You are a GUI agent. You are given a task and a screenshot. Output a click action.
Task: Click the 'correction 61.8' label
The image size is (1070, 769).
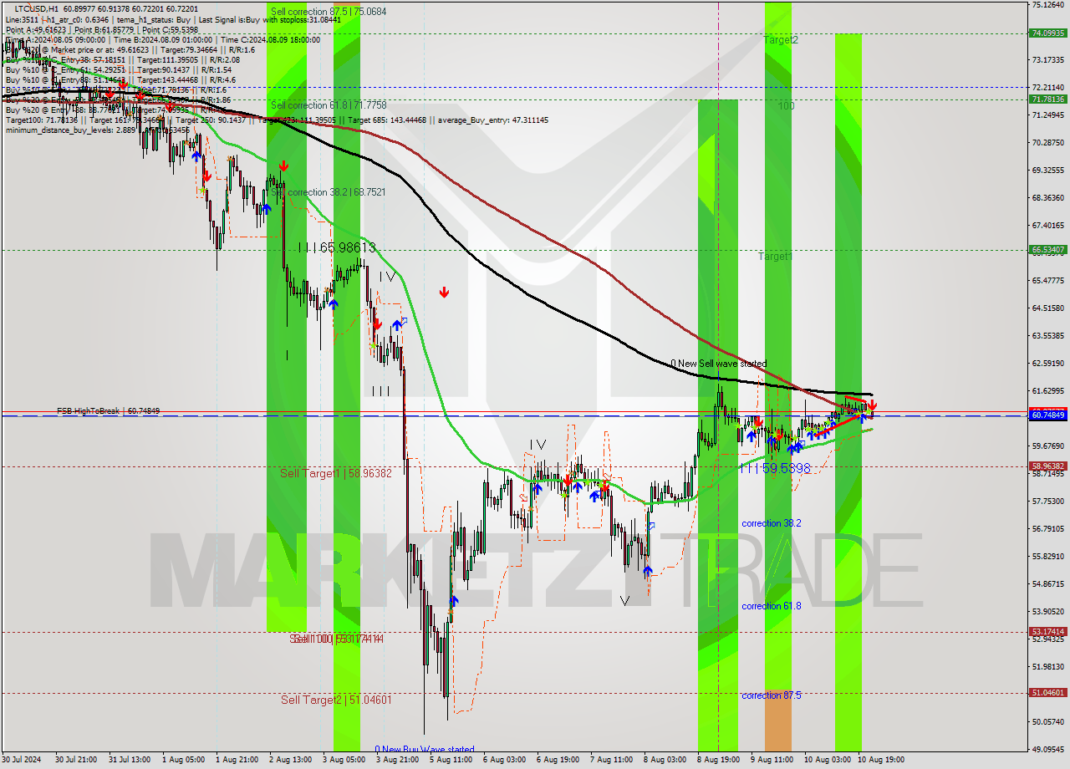(771, 606)
